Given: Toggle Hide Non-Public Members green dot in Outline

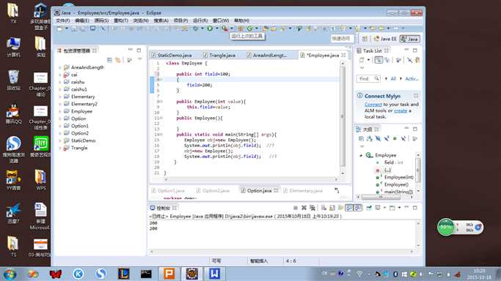Looking at the screenshot, I should (395, 138).
